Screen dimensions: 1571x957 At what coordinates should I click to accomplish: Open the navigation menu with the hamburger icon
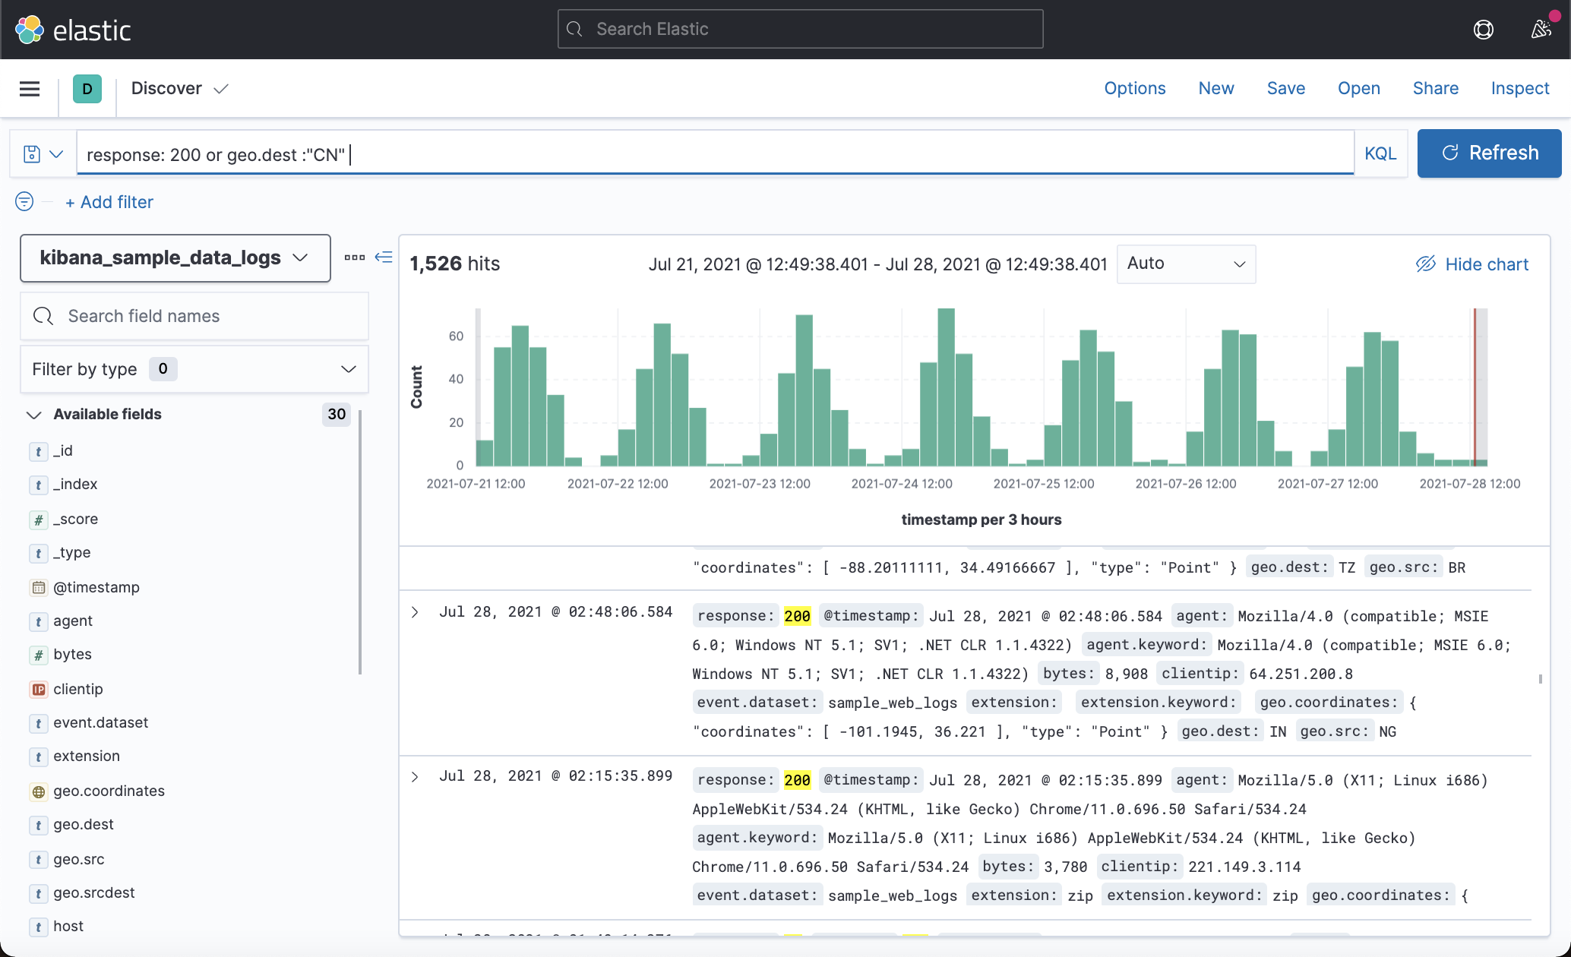29,88
